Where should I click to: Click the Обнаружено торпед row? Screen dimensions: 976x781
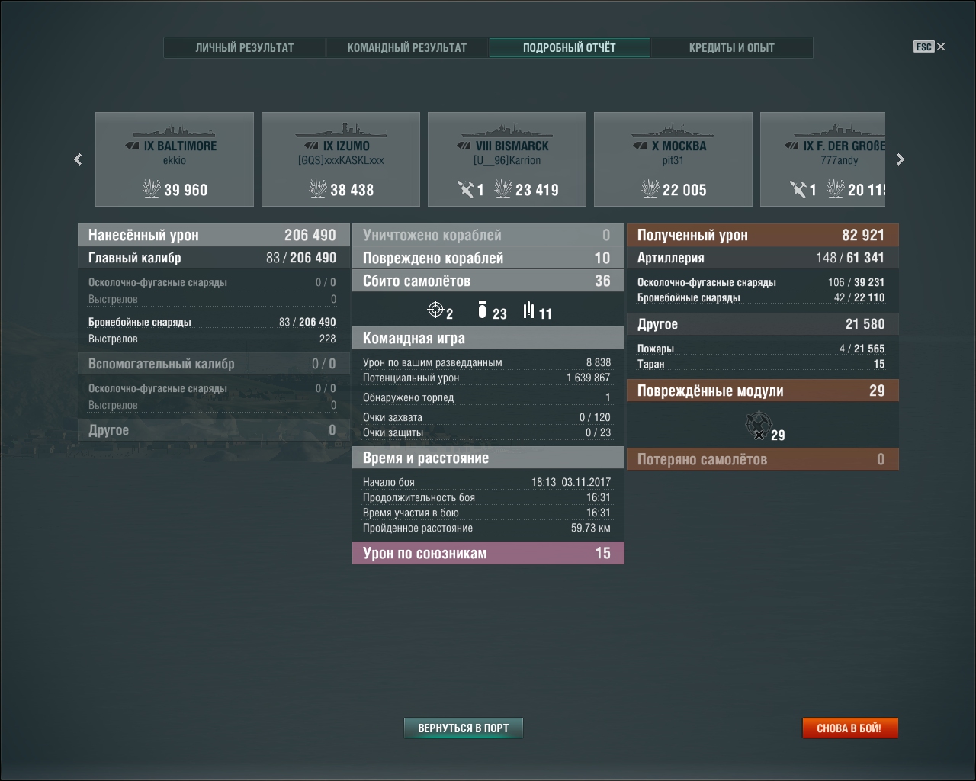pos(486,397)
